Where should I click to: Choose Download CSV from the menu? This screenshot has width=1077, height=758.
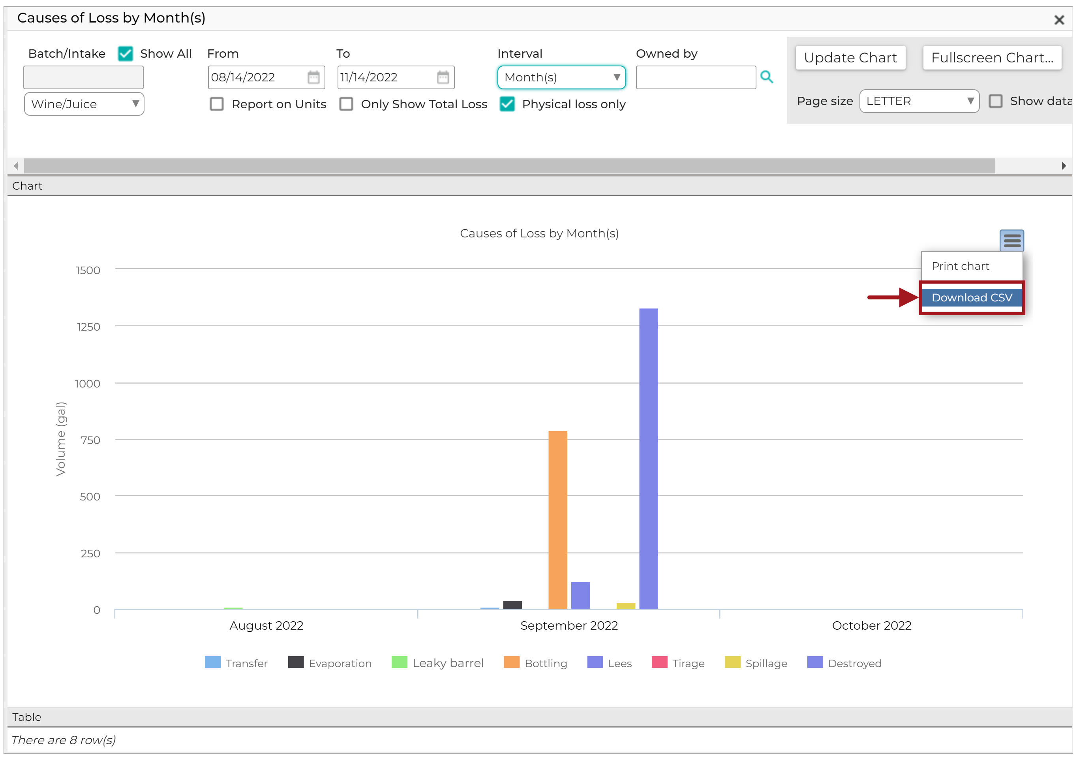(972, 297)
